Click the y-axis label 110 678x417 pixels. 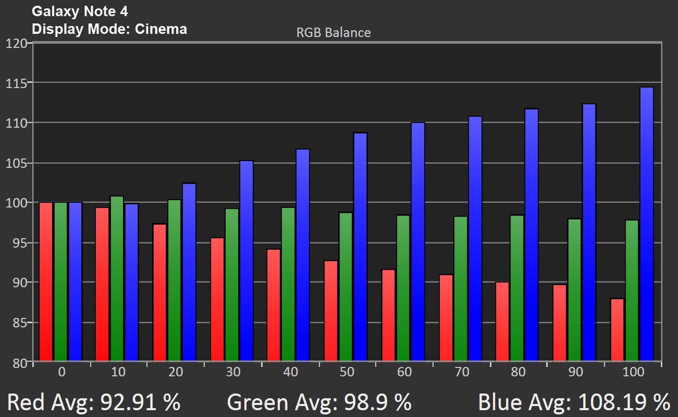click(15, 123)
